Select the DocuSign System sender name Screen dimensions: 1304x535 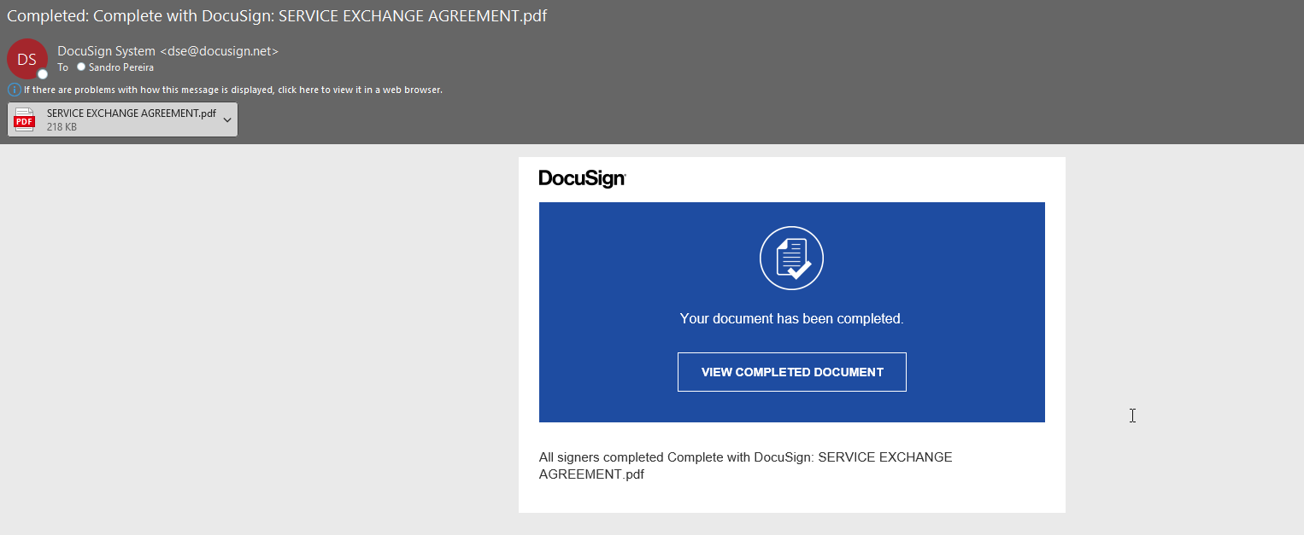pyautogui.click(x=106, y=51)
